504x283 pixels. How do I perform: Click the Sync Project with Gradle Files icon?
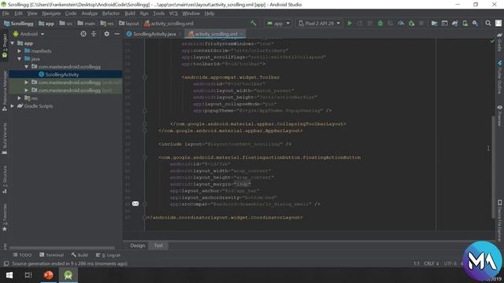click(455, 23)
